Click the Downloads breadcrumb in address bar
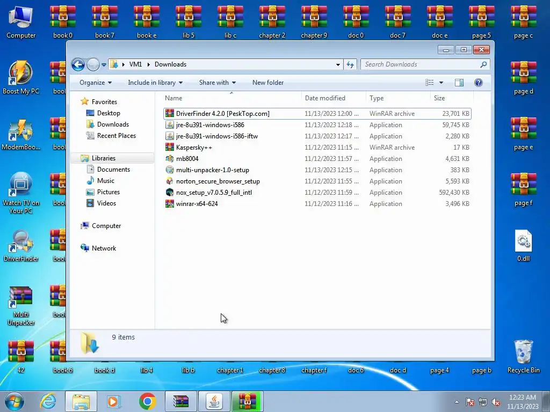Image resolution: width=550 pixels, height=412 pixels. (x=170, y=64)
